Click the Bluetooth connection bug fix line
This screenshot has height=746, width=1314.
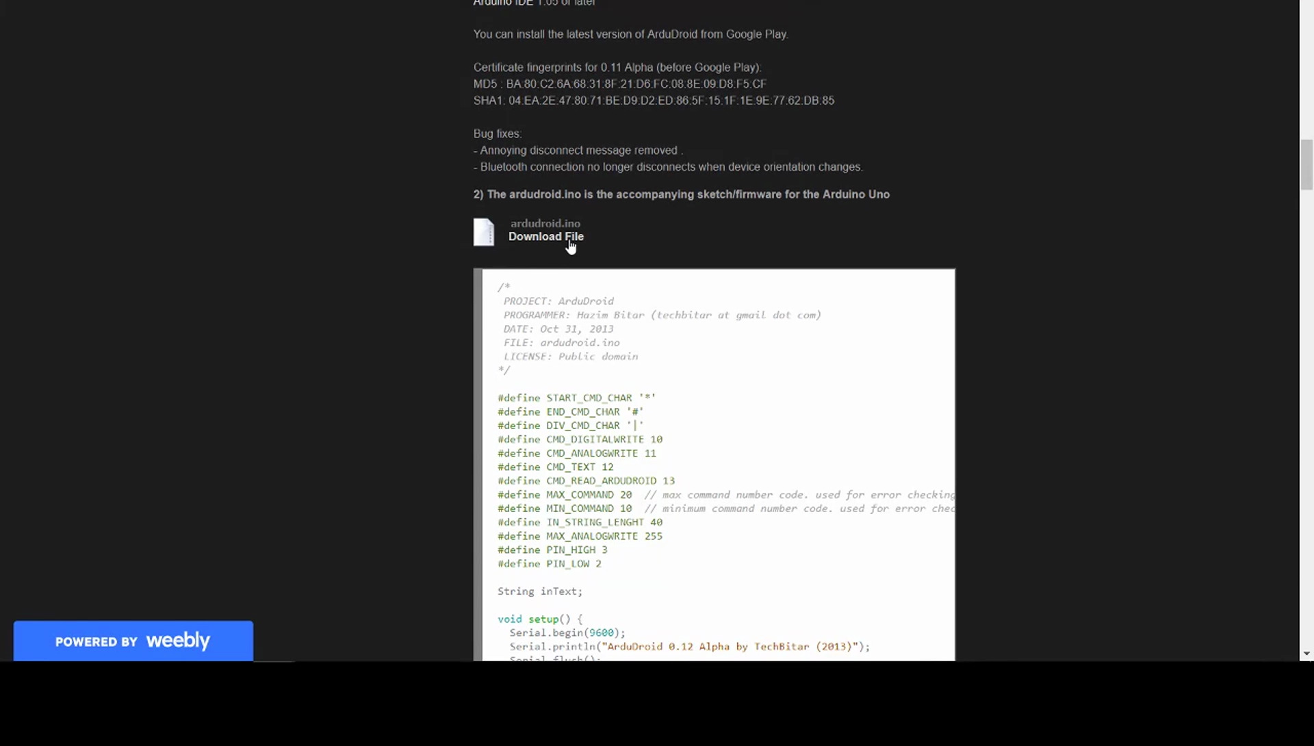click(669, 167)
